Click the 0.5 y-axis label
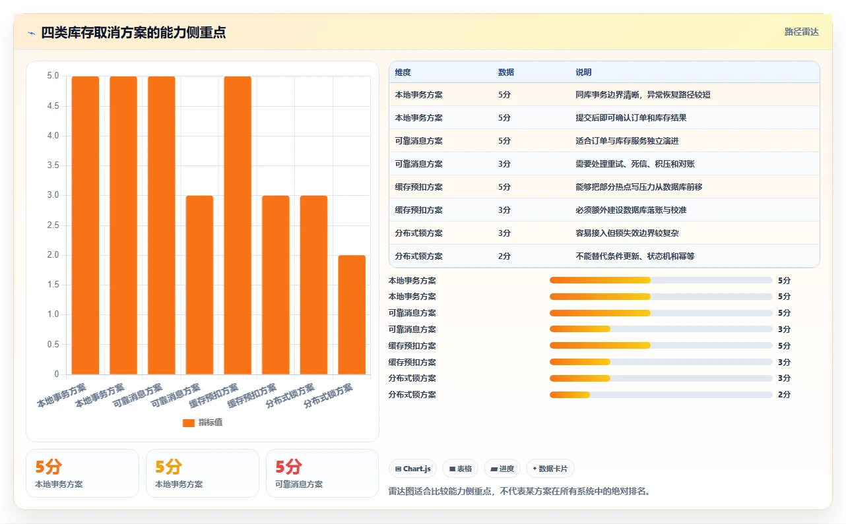Screen dimensions: 846x524 point(53,345)
